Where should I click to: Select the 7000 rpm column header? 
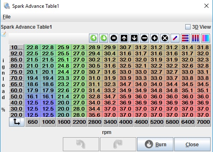(x=203, y=122)
